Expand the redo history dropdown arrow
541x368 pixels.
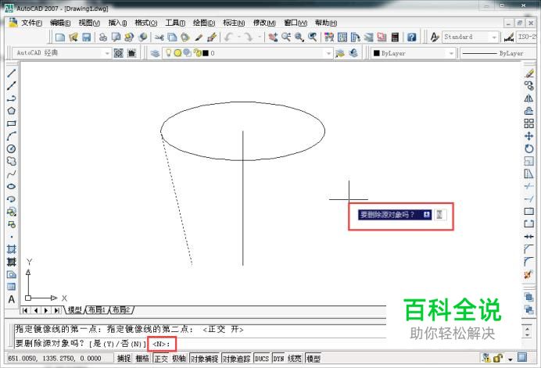click(x=259, y=37)
